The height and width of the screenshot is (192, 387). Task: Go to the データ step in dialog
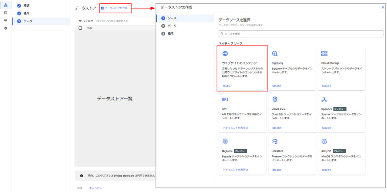(x=172, y=26)
